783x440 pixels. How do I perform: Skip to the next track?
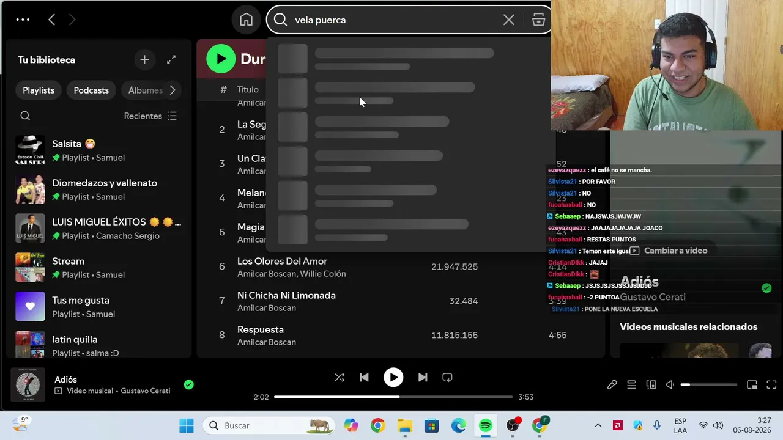point(423,377)
